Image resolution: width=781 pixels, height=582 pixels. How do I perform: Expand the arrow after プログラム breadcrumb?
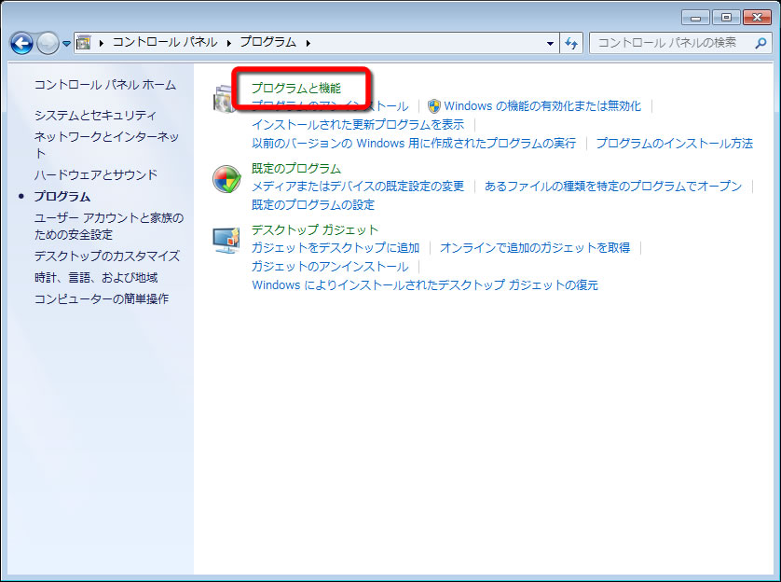pyautogui.click(x=308, y=43)
